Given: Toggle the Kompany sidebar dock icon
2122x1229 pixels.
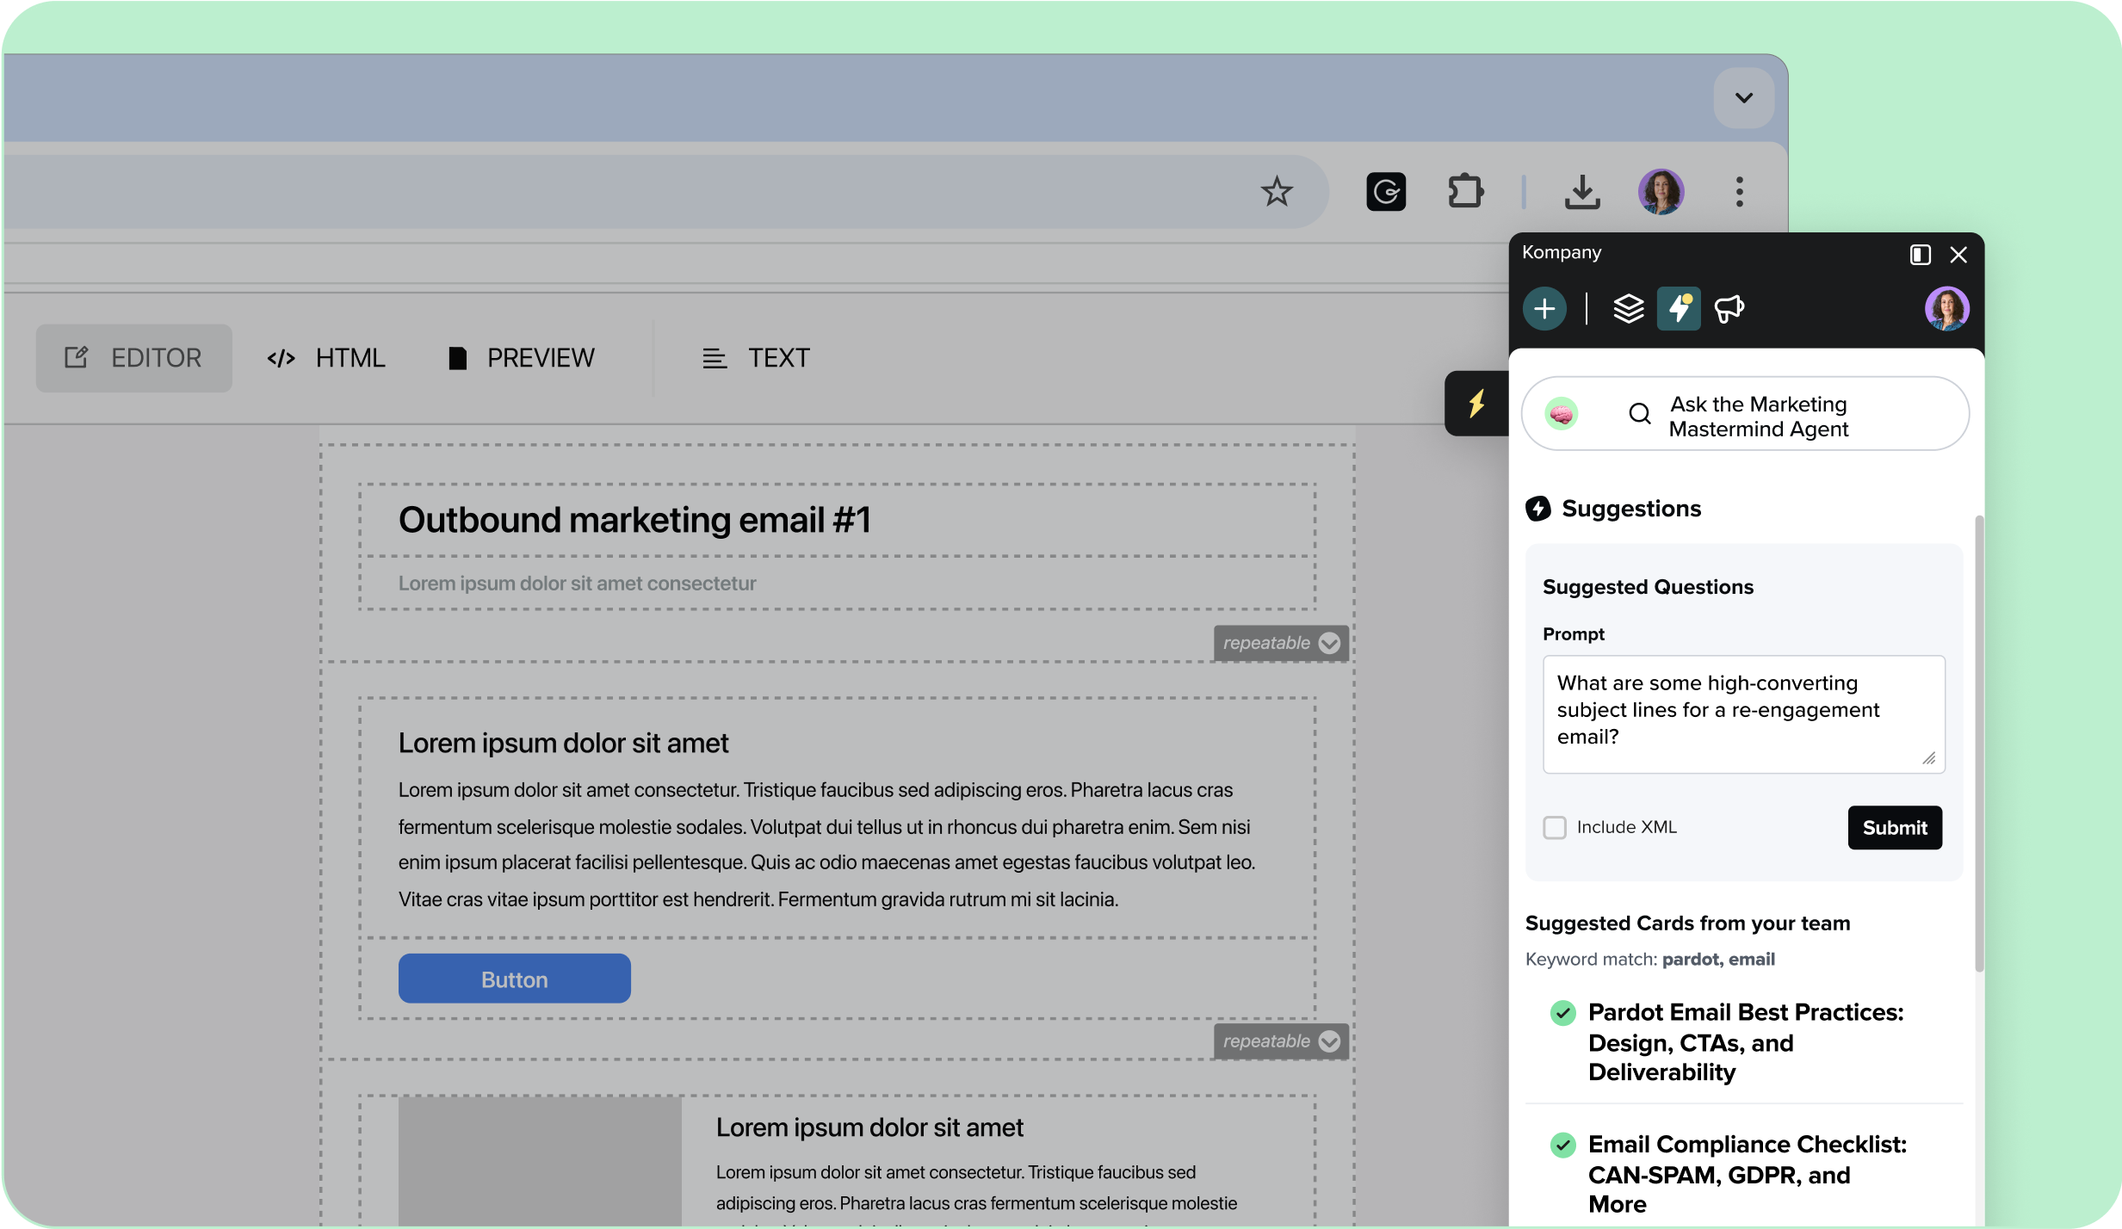Looking at the screenshot, I should (x=1920, y=255).
